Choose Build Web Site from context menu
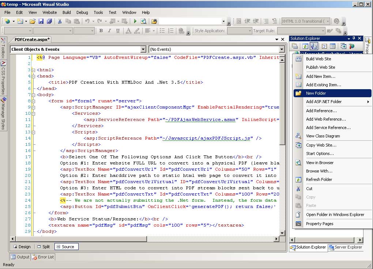 tap(332, 59)
